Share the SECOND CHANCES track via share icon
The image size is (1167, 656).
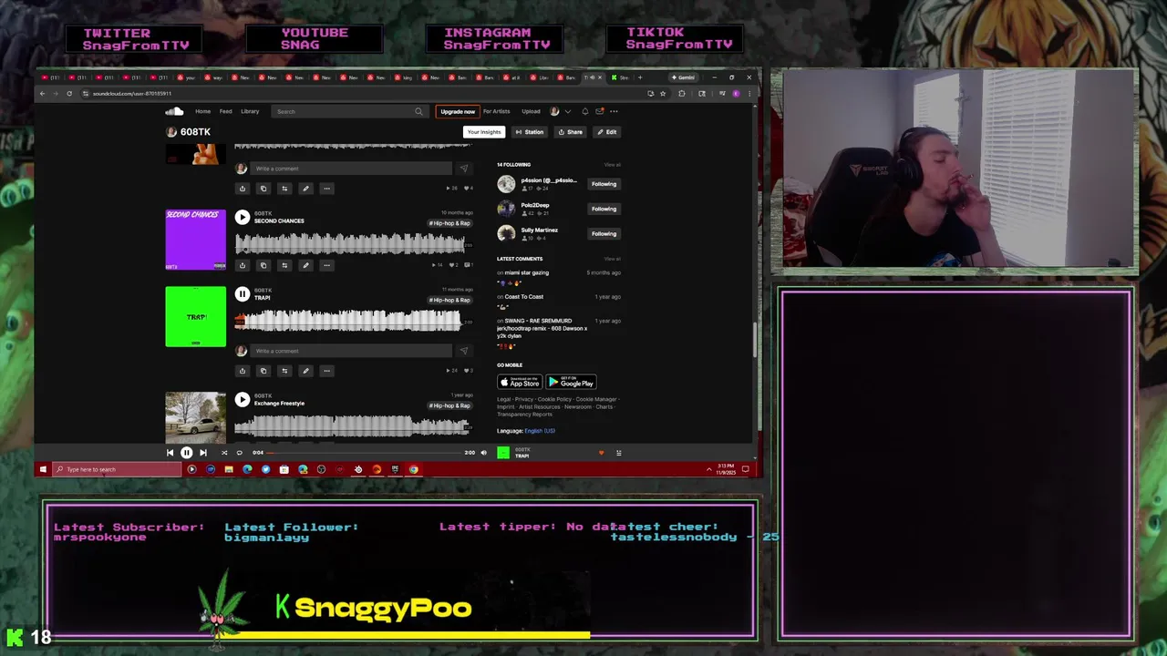click(x=243, y=265)
